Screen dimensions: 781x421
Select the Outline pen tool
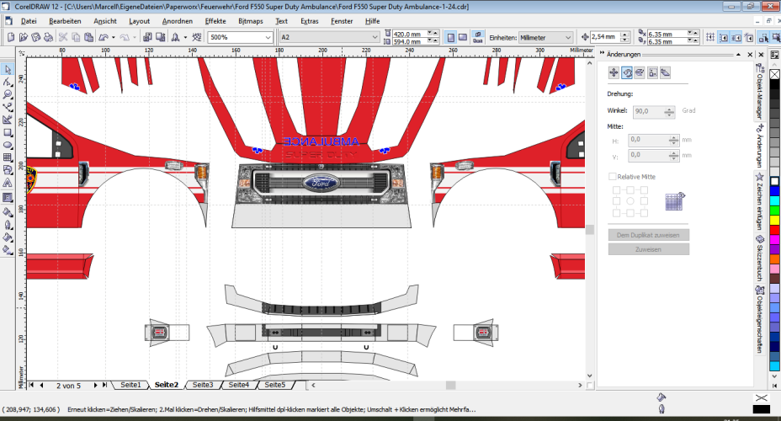8,225
